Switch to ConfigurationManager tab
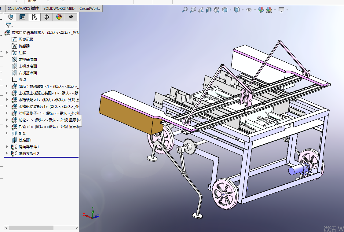 (35, 17)
